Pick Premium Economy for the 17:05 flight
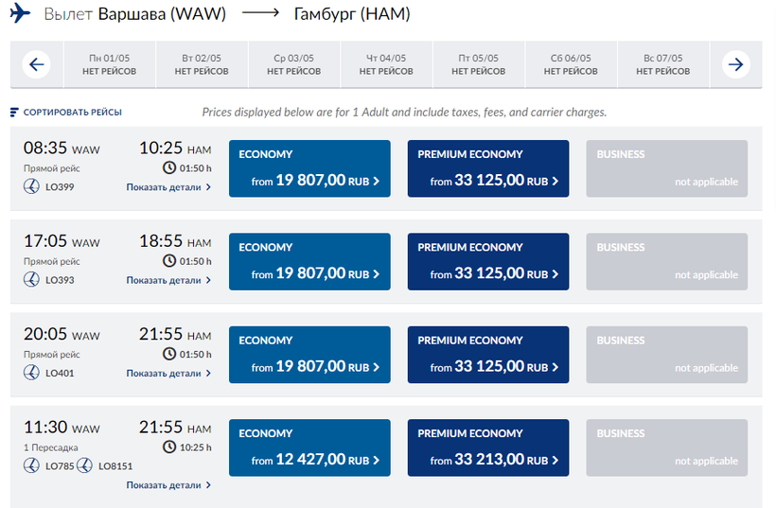The width and height of the screenshot is (776, 508). 488,261
